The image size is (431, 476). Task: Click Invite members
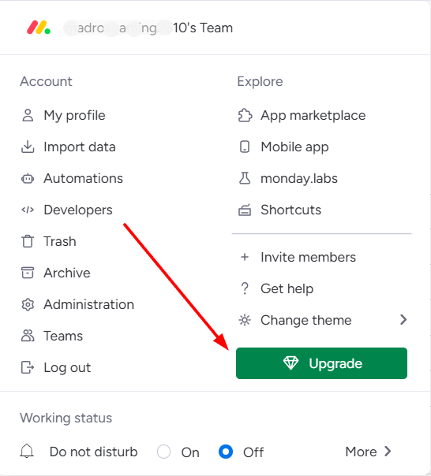coord(298,257)
